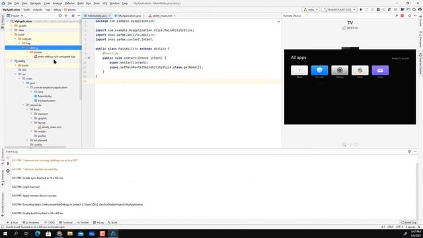
Task: Expand the gradle folder in project tree
Action: click(x=12, y=26)
